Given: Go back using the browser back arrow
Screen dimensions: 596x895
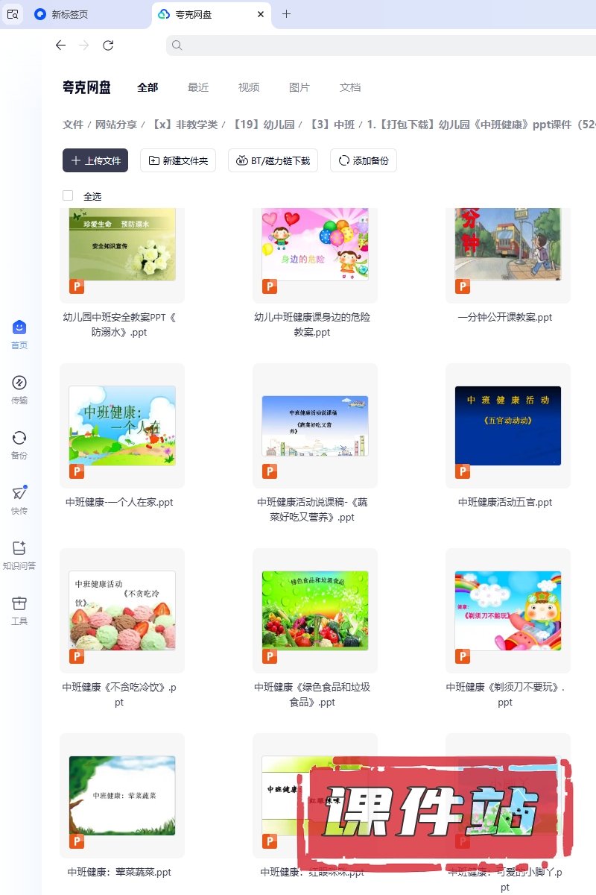Looking at the screenshot, I should [61, 45].
